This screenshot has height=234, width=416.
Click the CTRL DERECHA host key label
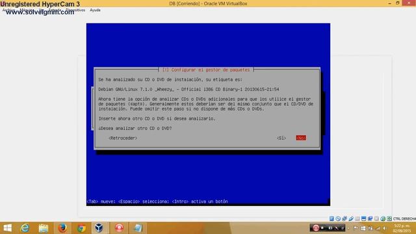pyautogui.click(x=404, y=218)
